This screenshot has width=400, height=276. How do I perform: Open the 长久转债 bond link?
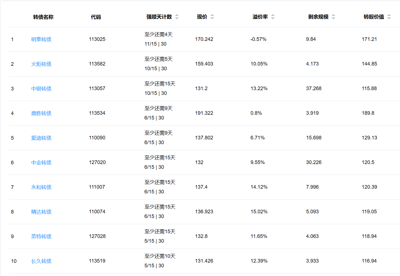[x=41, y=261]
